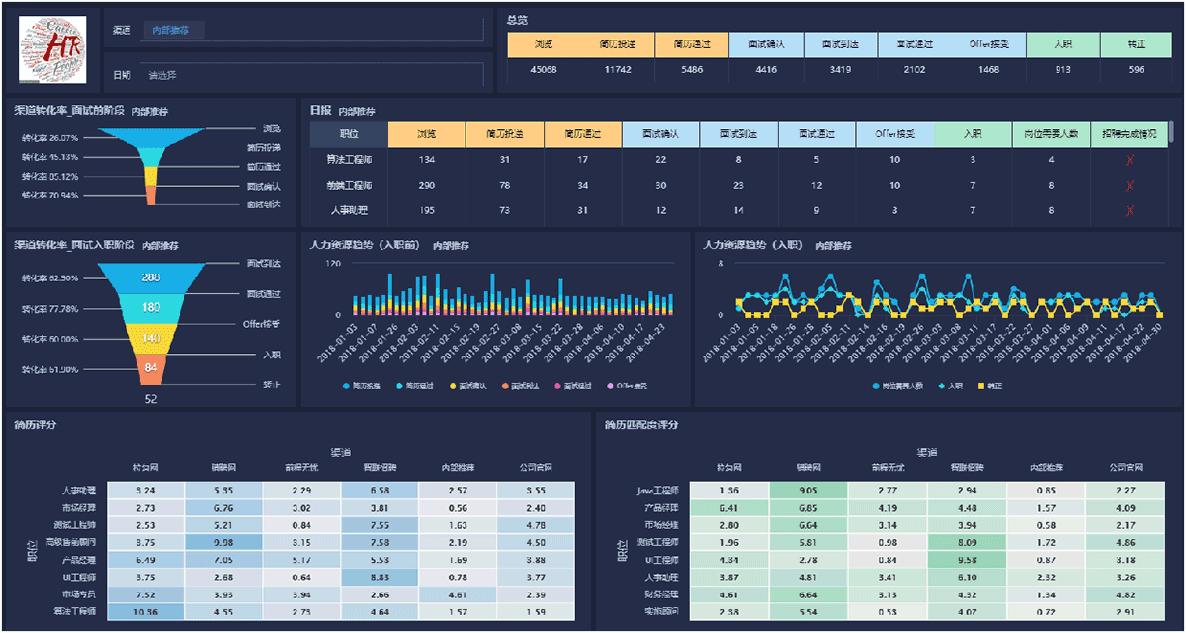Viewport: 1186px width, 633px height.
Task: Click the 9.98 cell in 简历评分 heatmap
Action: [x=223, y=542]
